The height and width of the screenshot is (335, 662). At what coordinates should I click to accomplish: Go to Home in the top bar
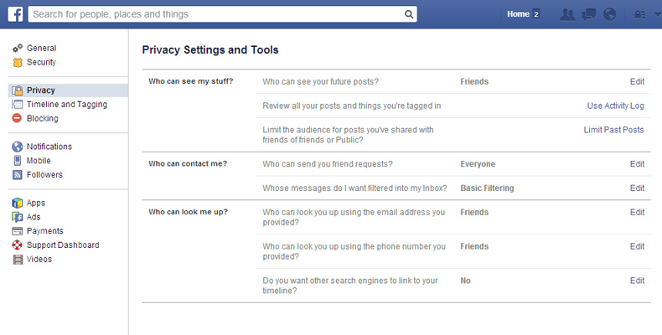518,14
